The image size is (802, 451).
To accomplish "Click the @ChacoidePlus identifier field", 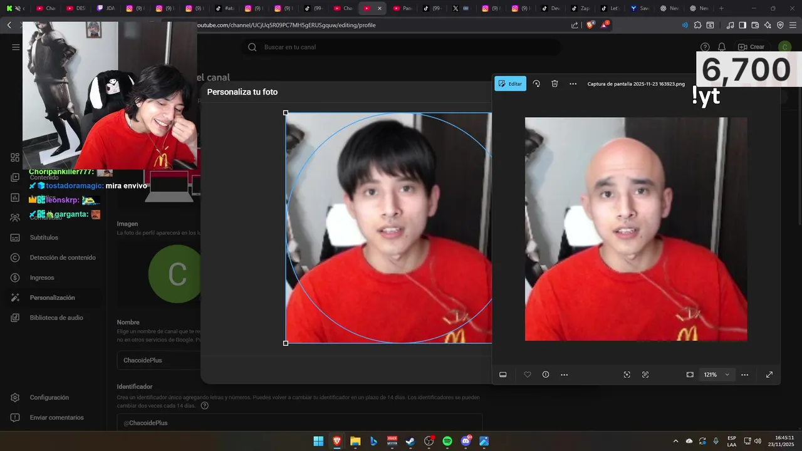I will (299, 423).
